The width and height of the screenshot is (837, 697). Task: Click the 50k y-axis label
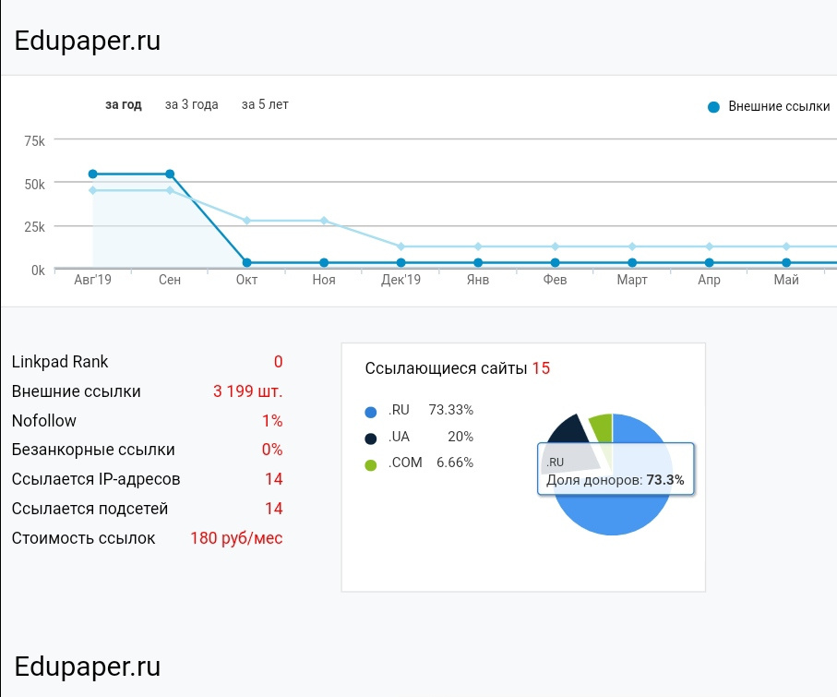point(35,185)
